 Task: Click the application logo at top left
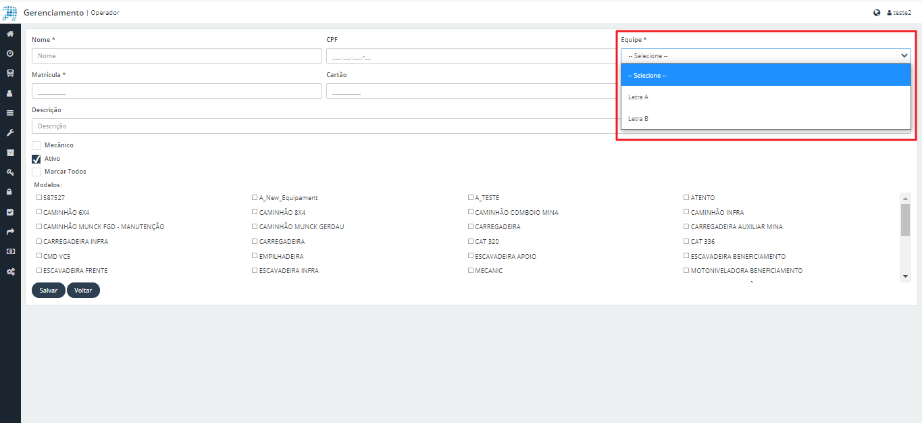point(10,13)
